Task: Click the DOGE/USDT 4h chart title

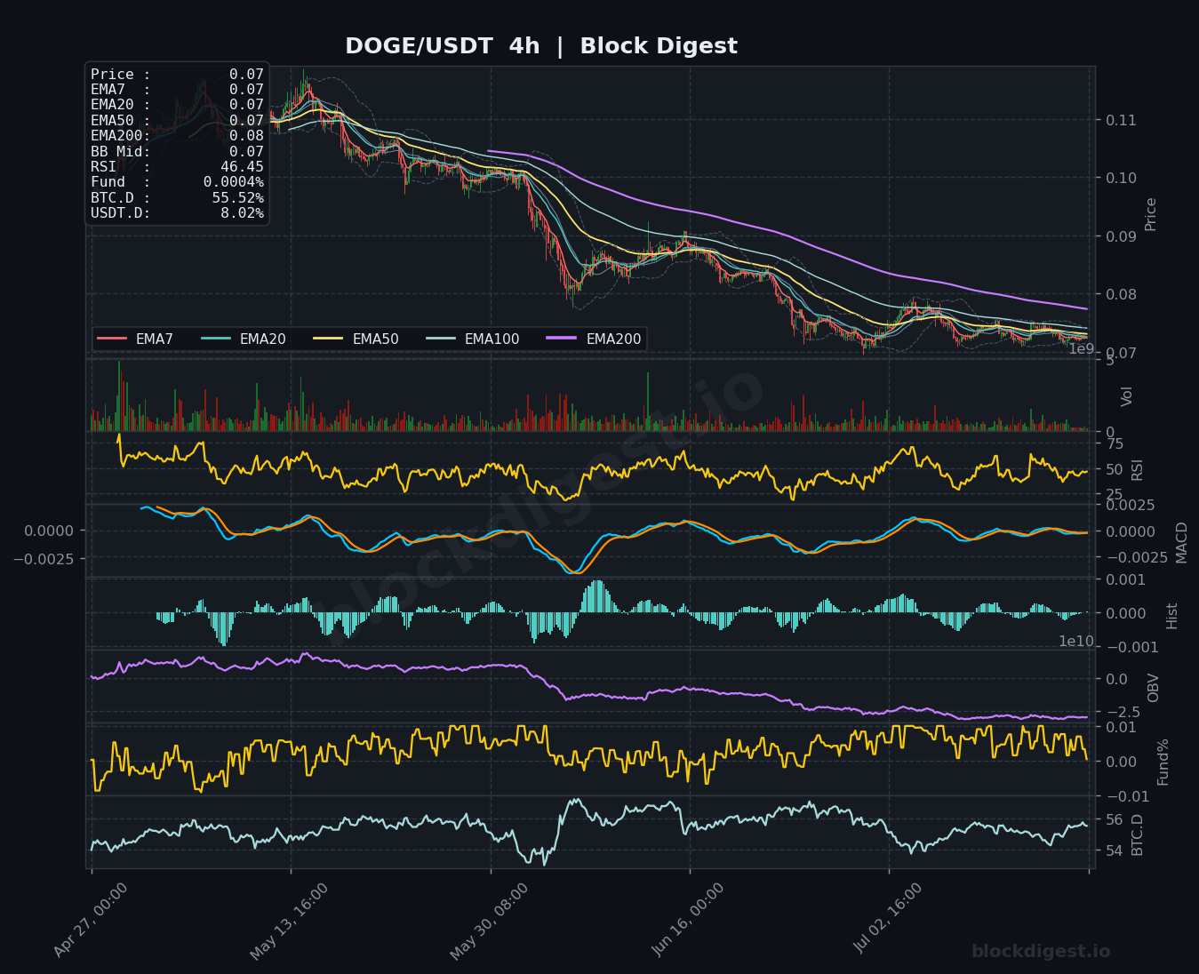Action: (x=540, y=46)
